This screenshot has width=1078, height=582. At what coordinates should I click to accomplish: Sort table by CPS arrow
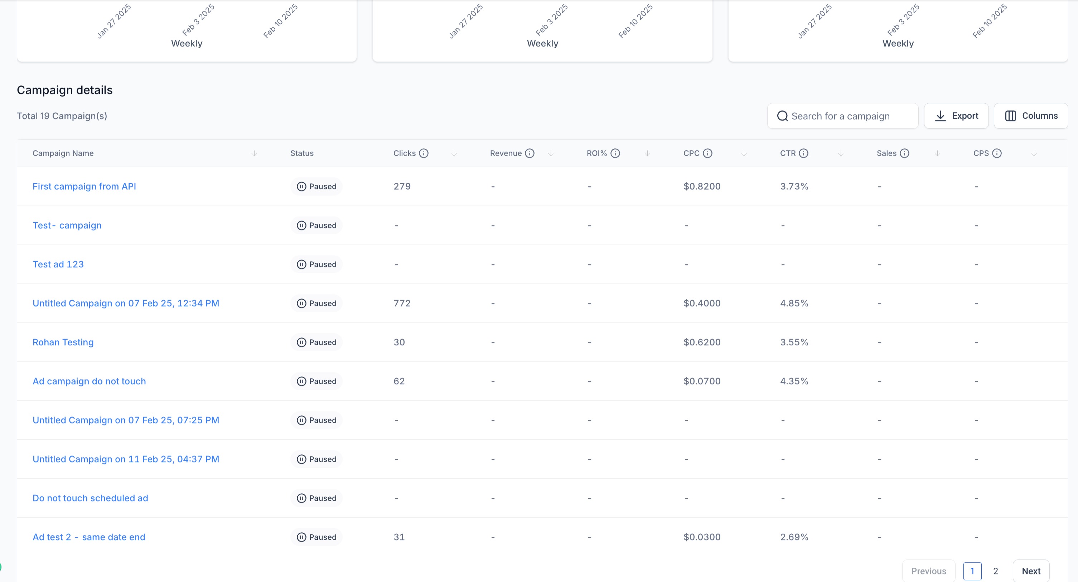1034,153
